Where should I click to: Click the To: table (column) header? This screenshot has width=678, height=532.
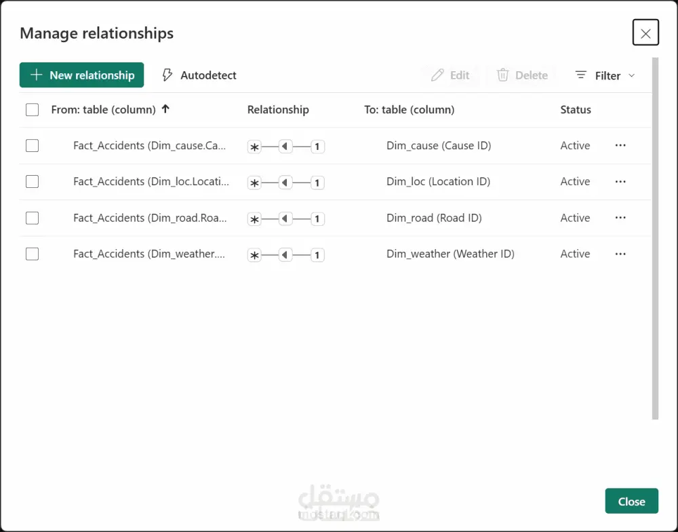tap(409, 109)
